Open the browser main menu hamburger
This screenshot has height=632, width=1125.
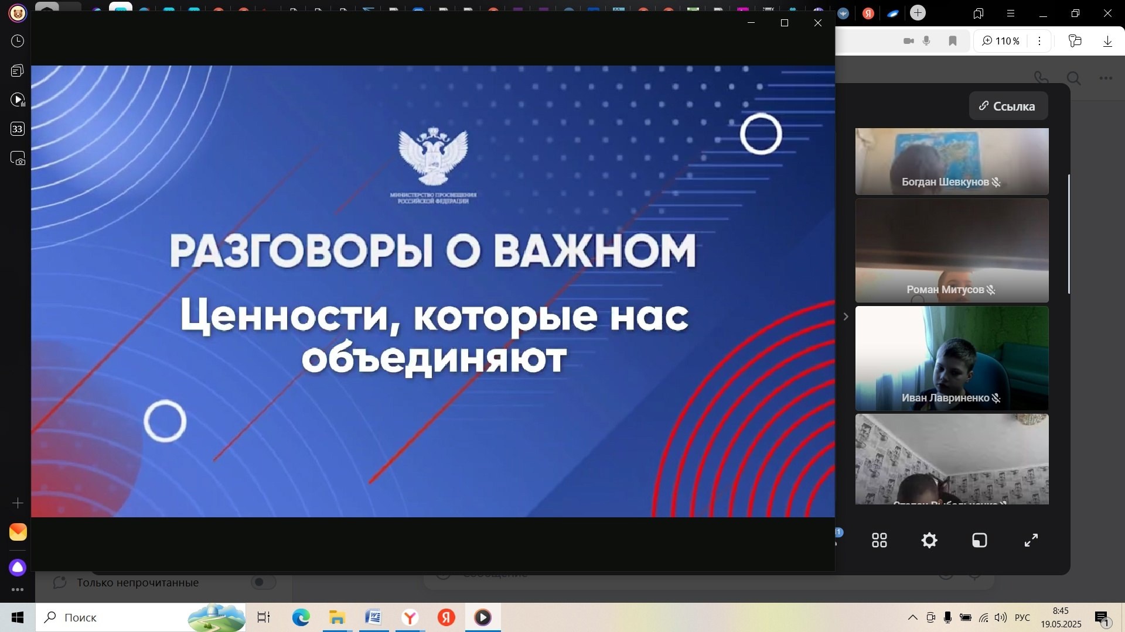coord(1011,13)
